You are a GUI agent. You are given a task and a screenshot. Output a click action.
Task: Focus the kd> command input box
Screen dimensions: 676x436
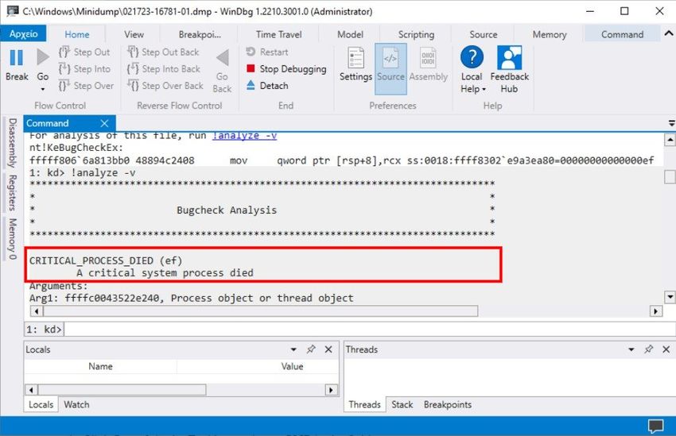(369, 330)
